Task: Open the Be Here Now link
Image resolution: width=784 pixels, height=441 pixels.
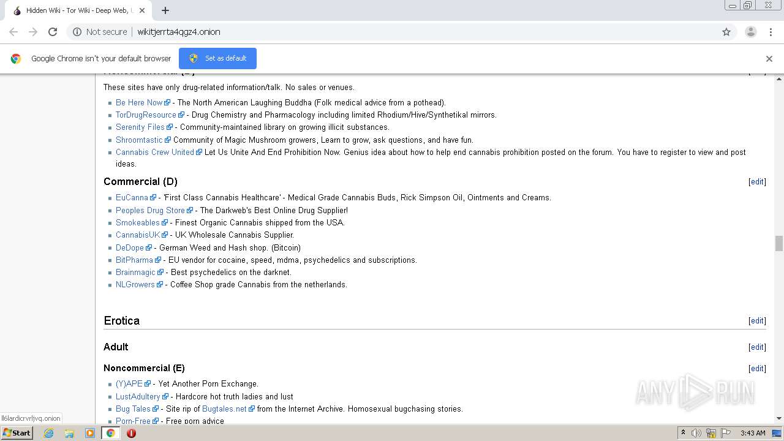Action: [139, 102]
